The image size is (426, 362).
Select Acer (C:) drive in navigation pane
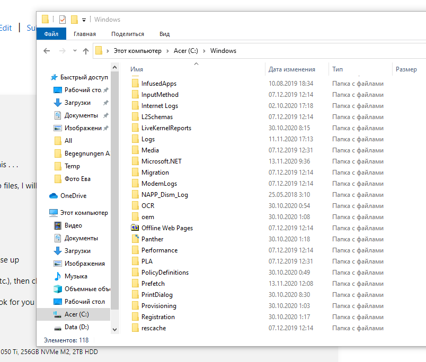[x=73, y=314]
